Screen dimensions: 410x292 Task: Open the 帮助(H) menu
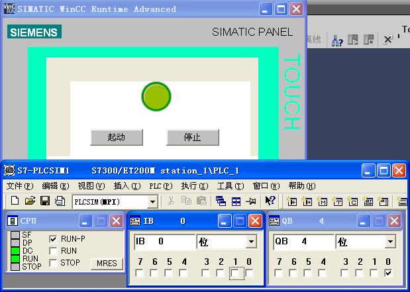[302, 186]
